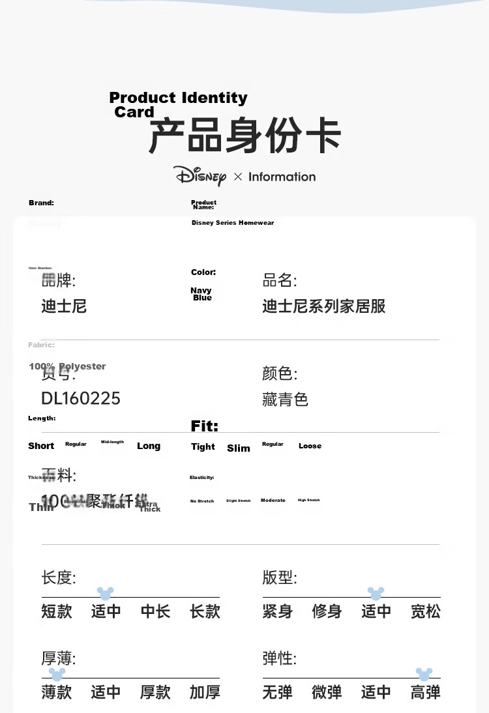Click the English Product Name: label
489x713 pixels.
[x=204, y=205]
